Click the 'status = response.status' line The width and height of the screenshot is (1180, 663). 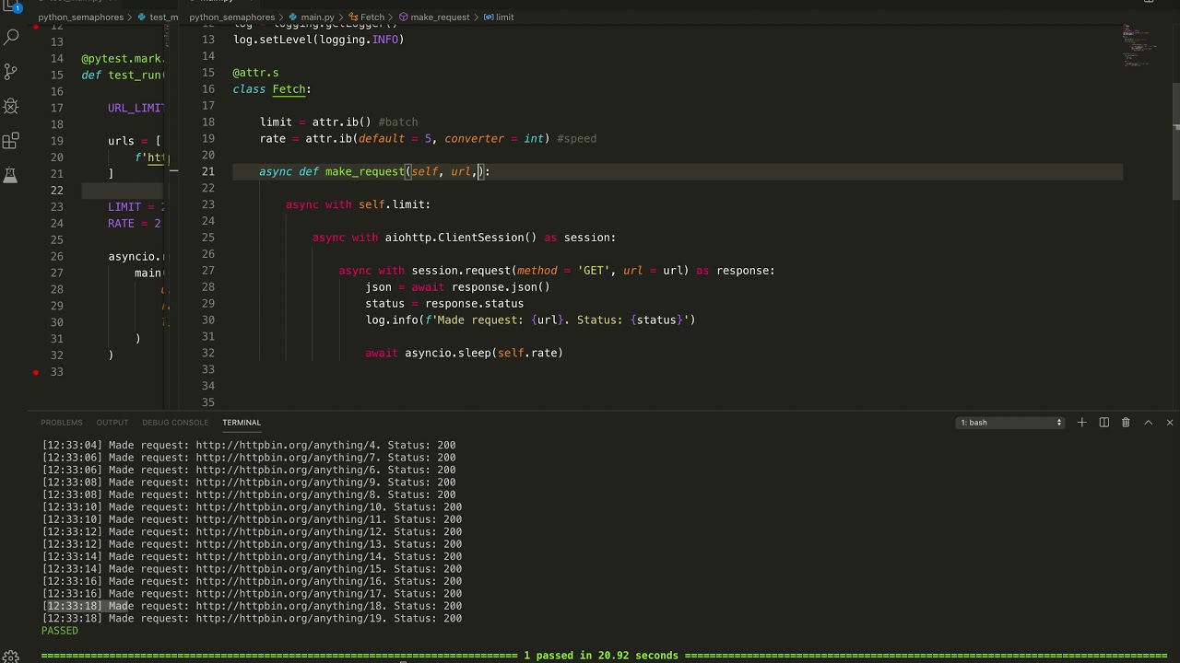click(444, 304)
